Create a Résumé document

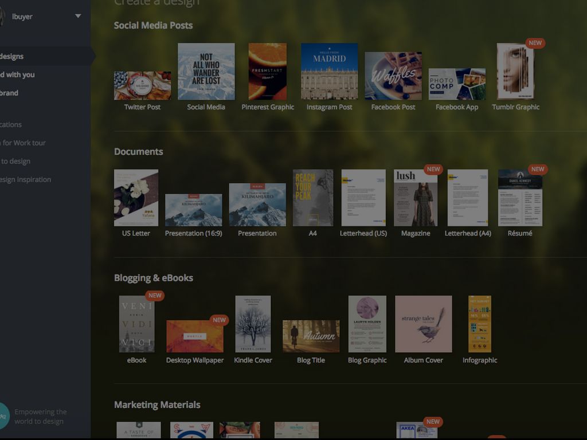(x=520, y=198)
